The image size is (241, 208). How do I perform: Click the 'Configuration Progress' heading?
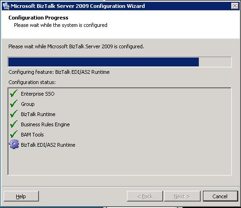pyautogui.click(x=38, y=18)
